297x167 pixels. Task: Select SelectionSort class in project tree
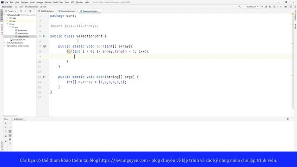23,36
